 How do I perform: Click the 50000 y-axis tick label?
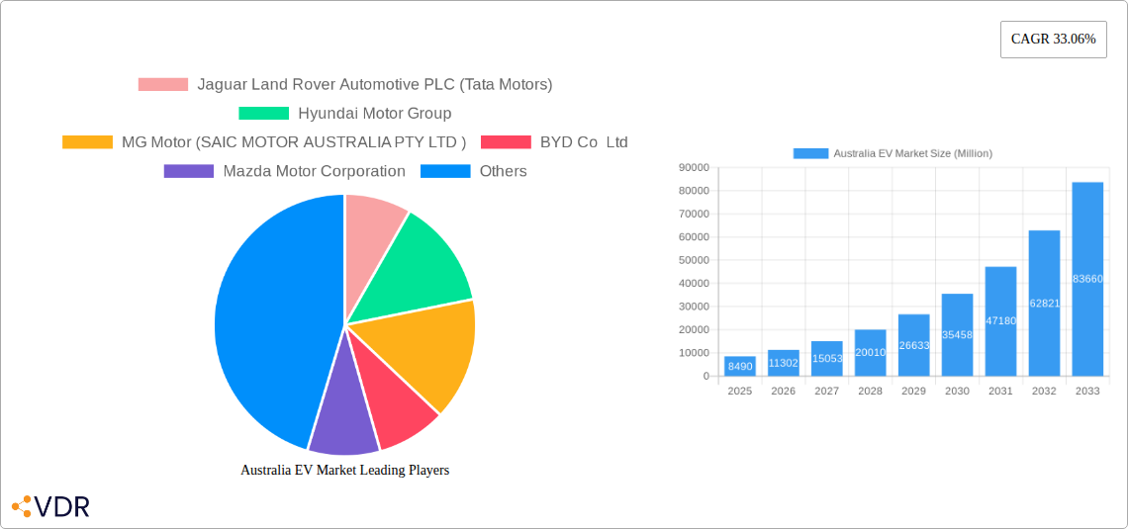694,260
